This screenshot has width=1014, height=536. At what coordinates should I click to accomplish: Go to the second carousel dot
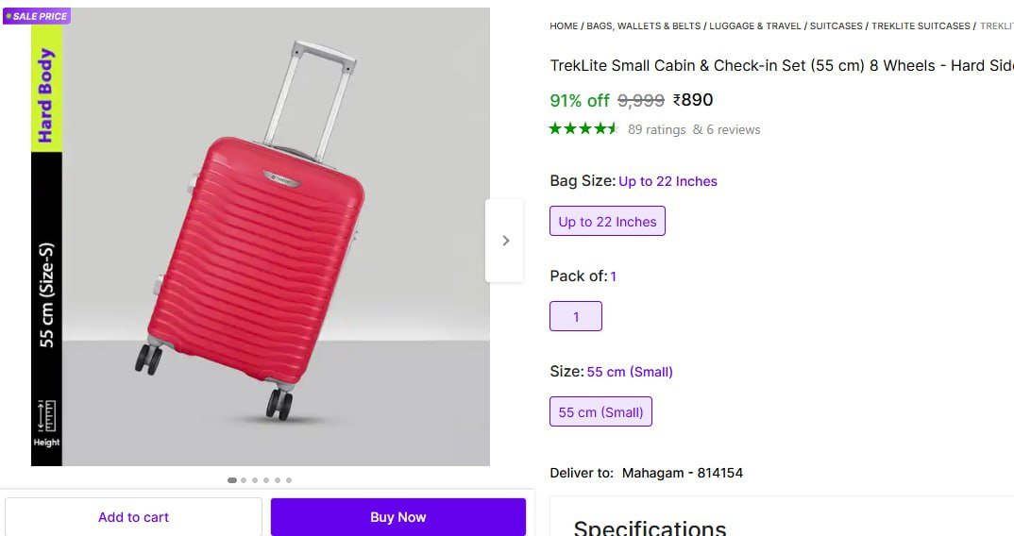pyautogui.click(x=244, y=480)
